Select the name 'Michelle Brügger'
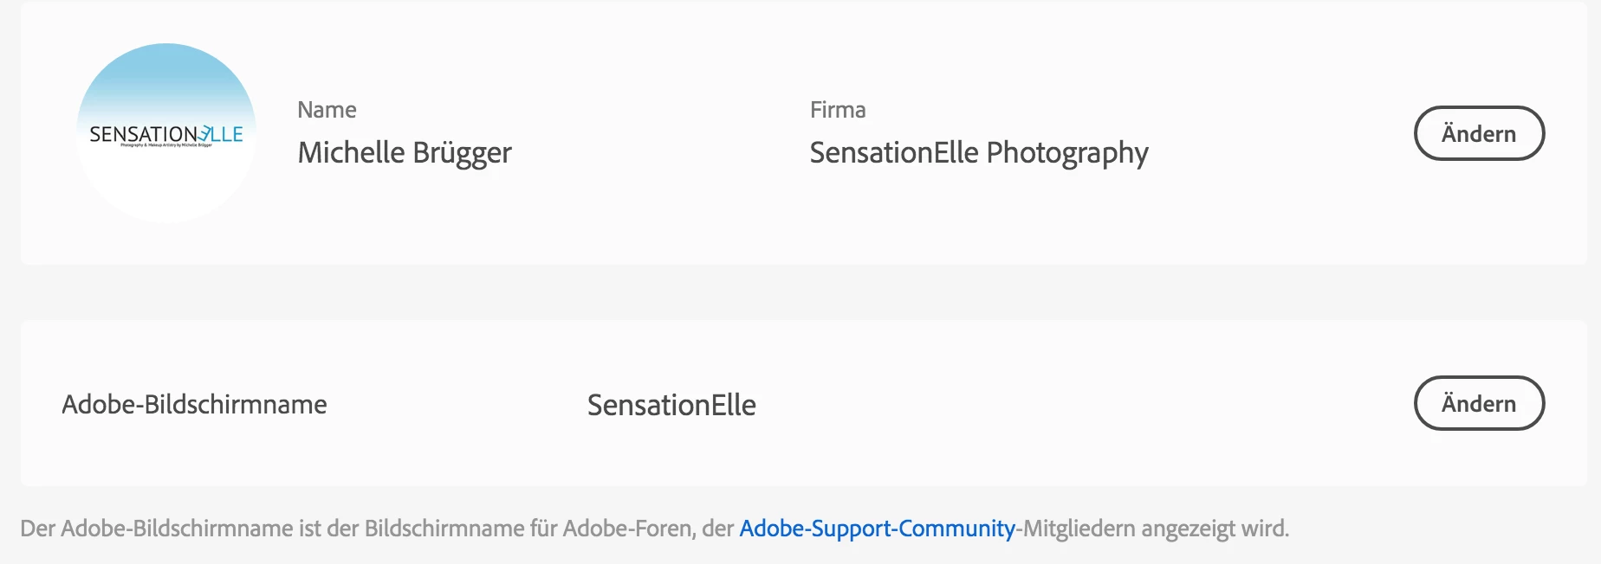1601x564 pixels. [x=404, y=153]
